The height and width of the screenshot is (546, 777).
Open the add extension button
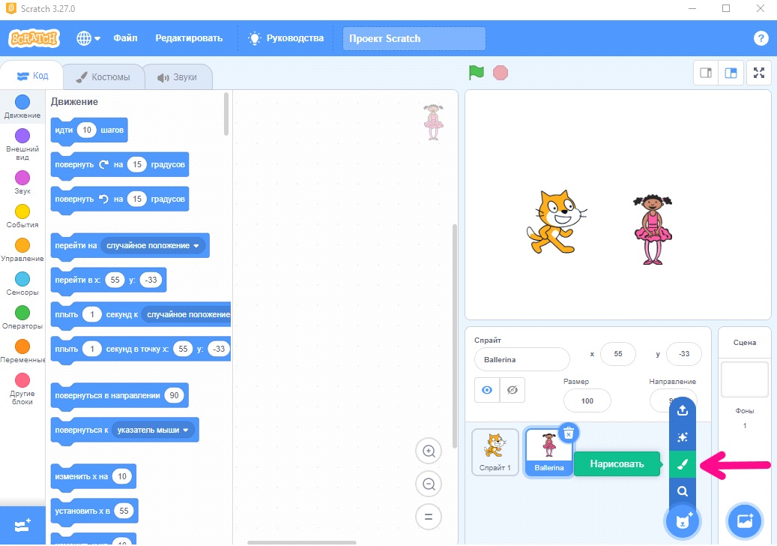(x=22, y=525)
